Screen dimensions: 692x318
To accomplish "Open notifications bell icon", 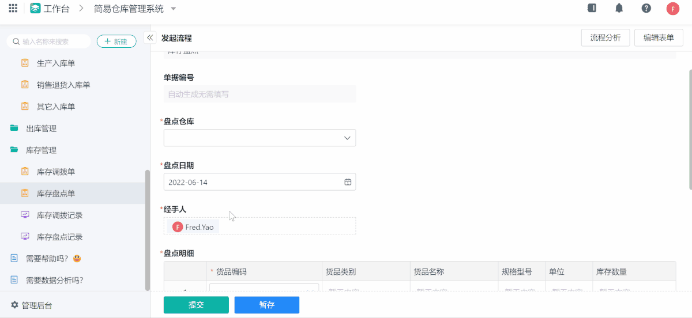I will coord(619,8).
